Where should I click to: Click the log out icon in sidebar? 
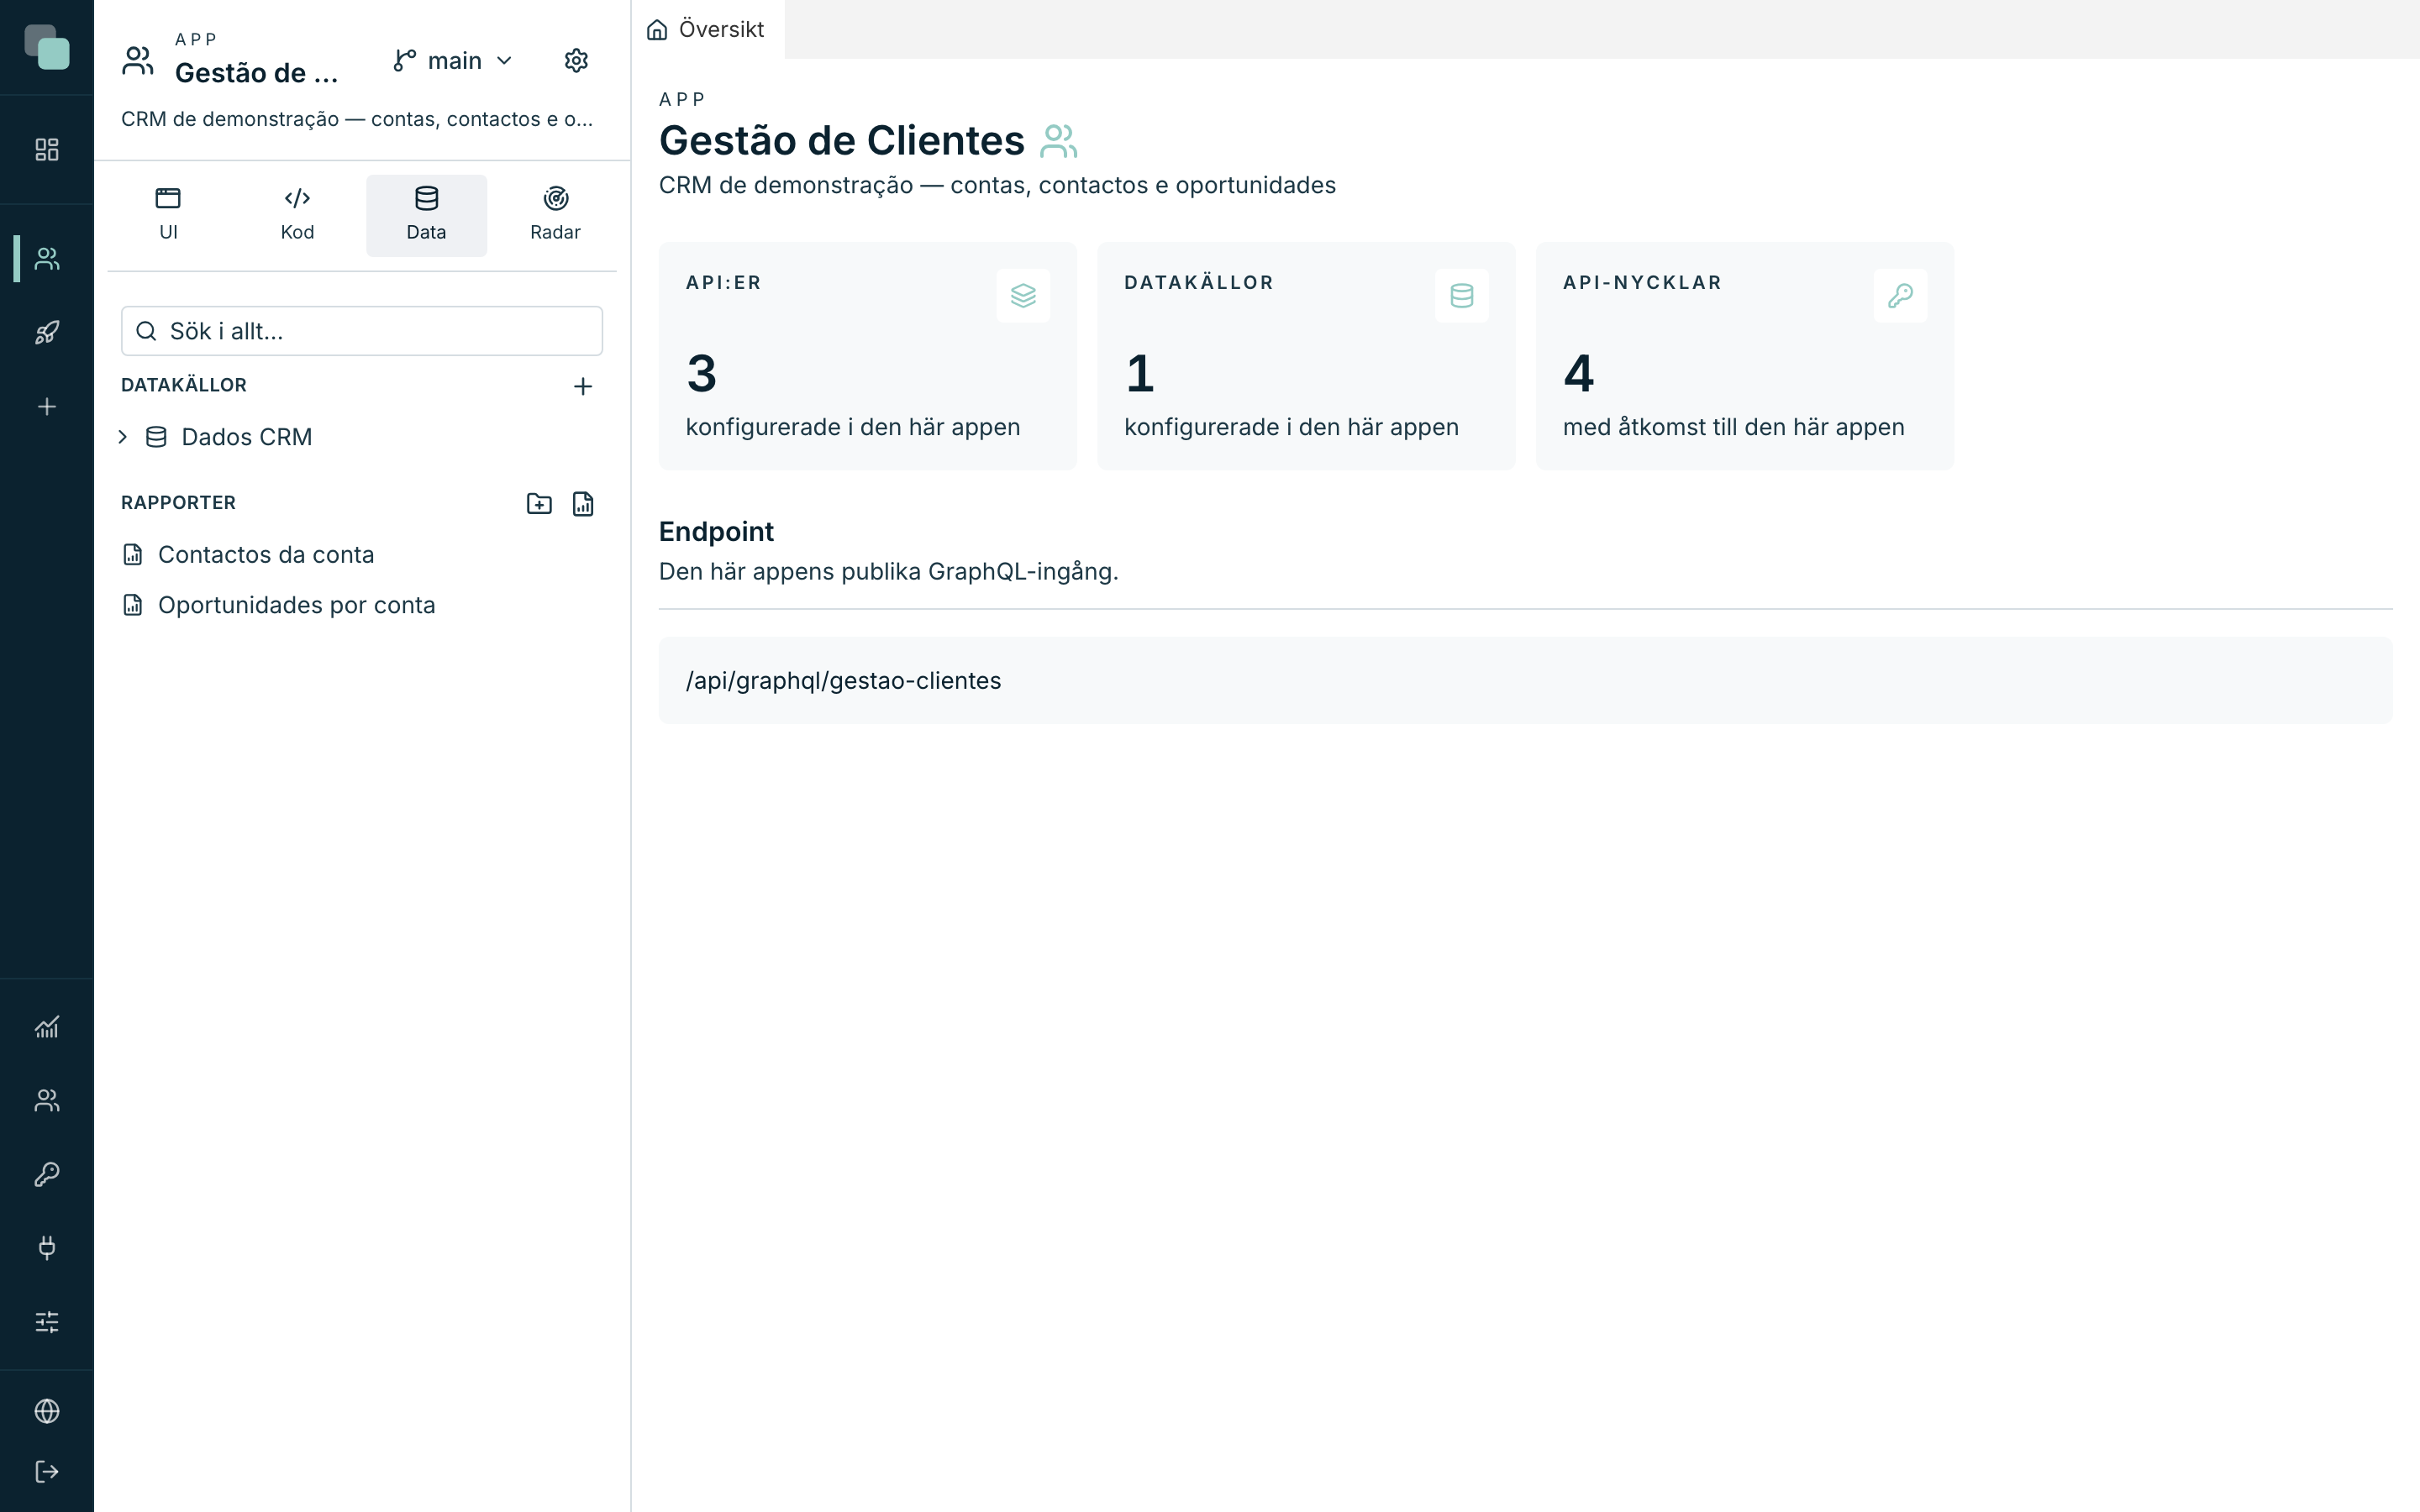pyautogui.click(x=47, y=1472)
